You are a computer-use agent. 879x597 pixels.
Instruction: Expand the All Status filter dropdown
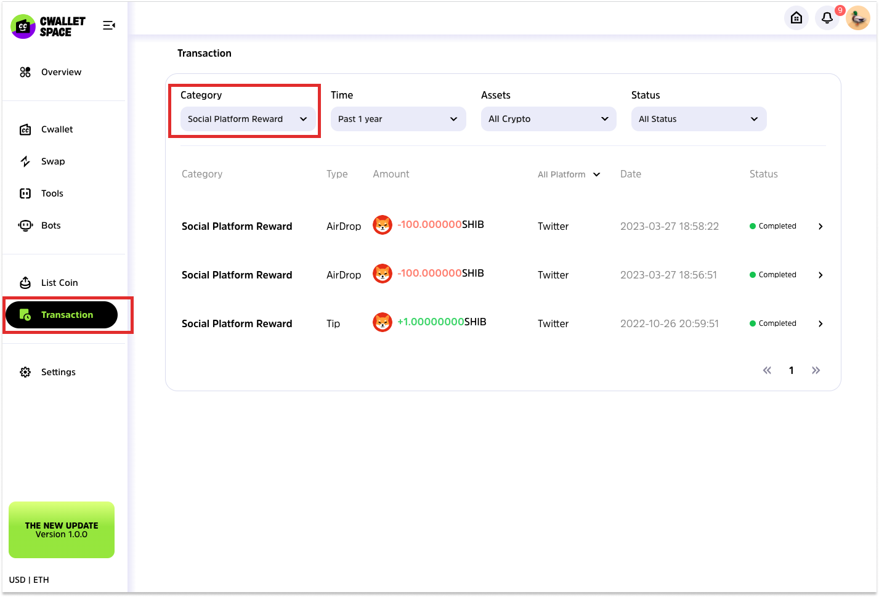click(x=699, y=119)
